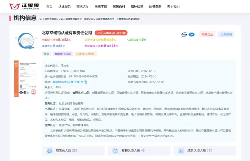Open 证书查询 page
Image resolution: width=250 pixels, height=161 pixels.
[155, 6]
